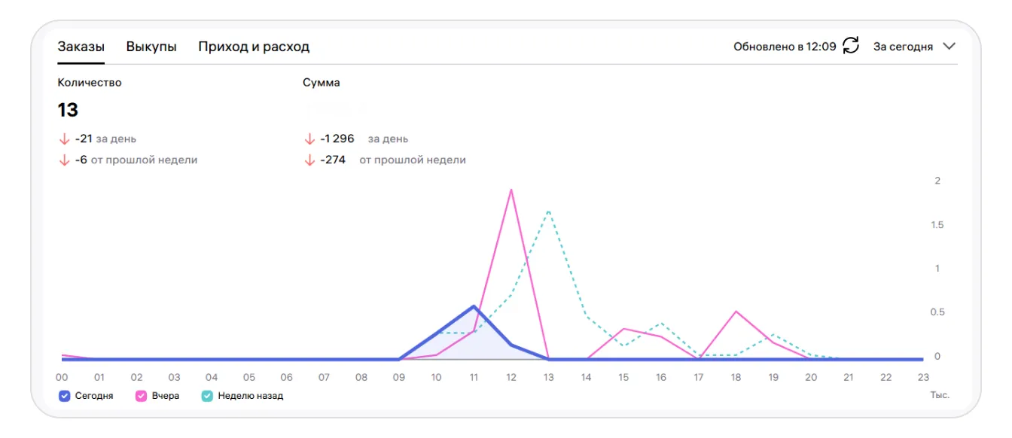The image size is (1012, 438).
Task: Click the blue peak at hour 11
Action: (x=474, y=306)
